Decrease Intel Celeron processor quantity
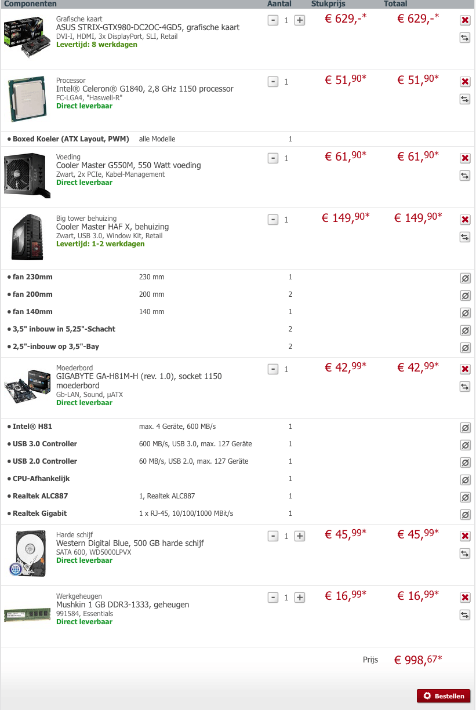 pos(273,82)
